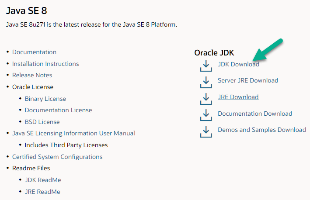Image resolution: width=310 pixels, height=200 pixels.
Task: Go to Installation Instructions
Action: [45, 64]
